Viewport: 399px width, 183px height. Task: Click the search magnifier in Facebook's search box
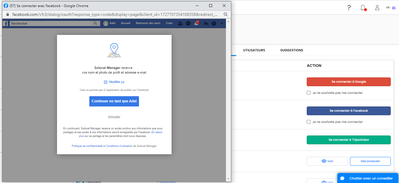95,23
